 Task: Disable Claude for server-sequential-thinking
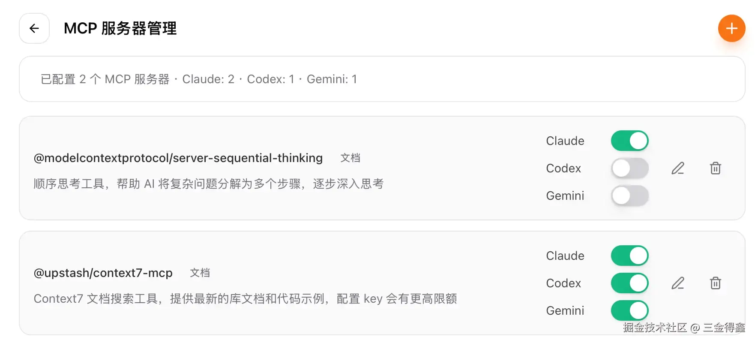(629, 141)
